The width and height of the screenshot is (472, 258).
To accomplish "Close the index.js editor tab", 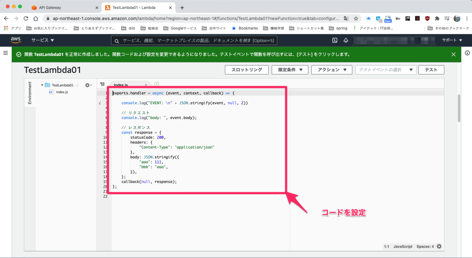I will point(146,85).
